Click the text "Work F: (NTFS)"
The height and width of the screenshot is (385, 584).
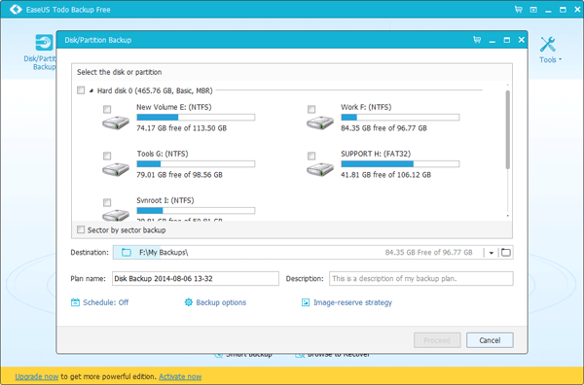tap(366, 107)
